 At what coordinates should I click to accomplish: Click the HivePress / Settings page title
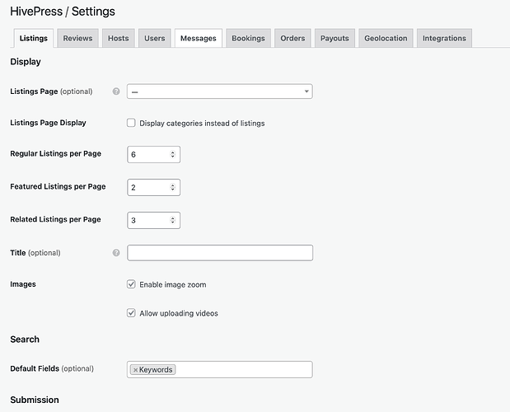coord(63,12)
